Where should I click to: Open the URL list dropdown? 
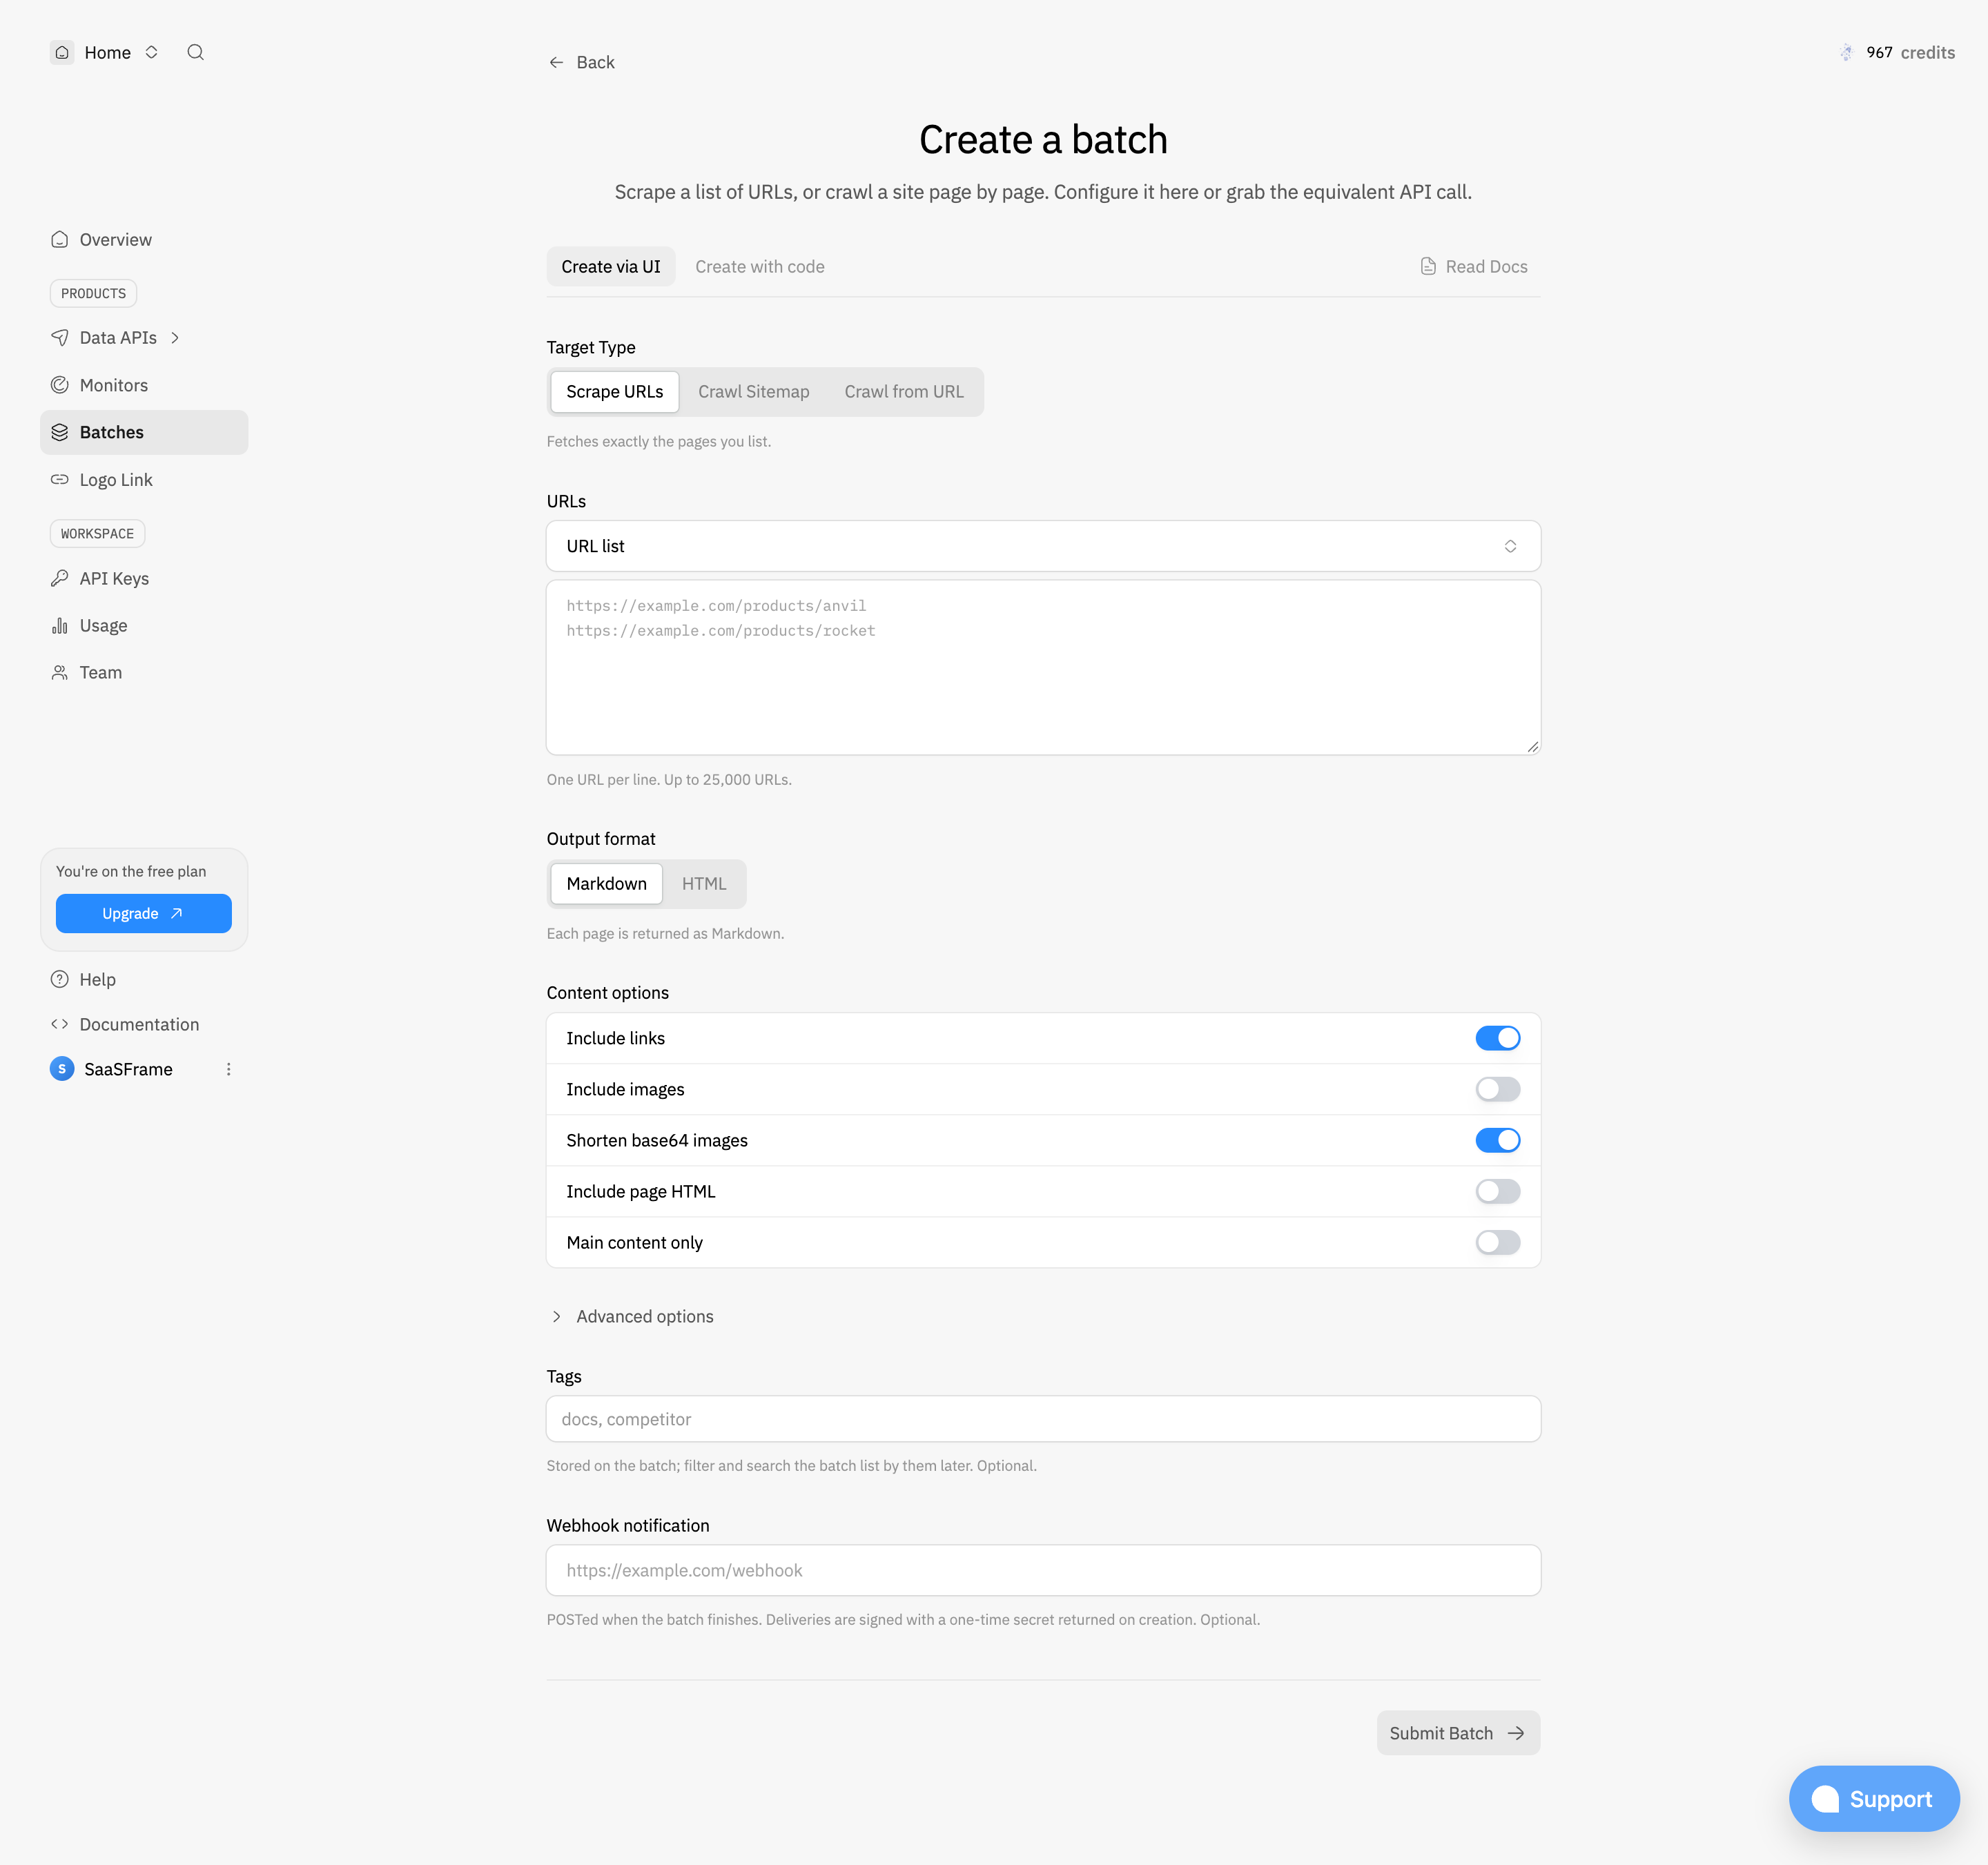[1043, 546]
